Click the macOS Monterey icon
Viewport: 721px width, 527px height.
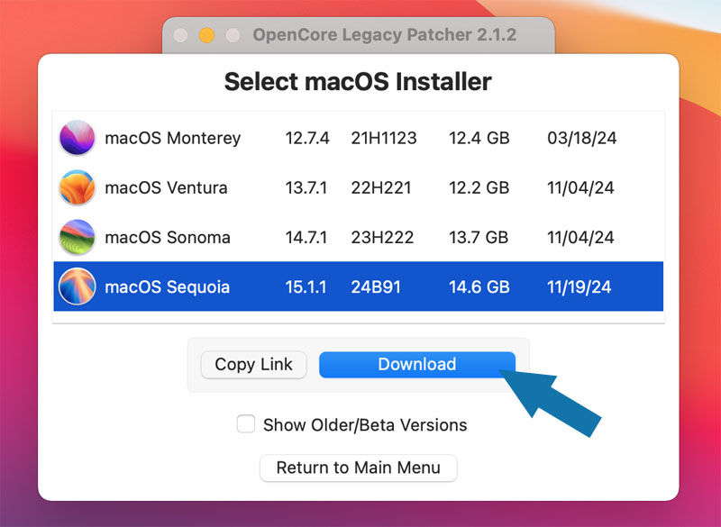(x=77, y=139)
